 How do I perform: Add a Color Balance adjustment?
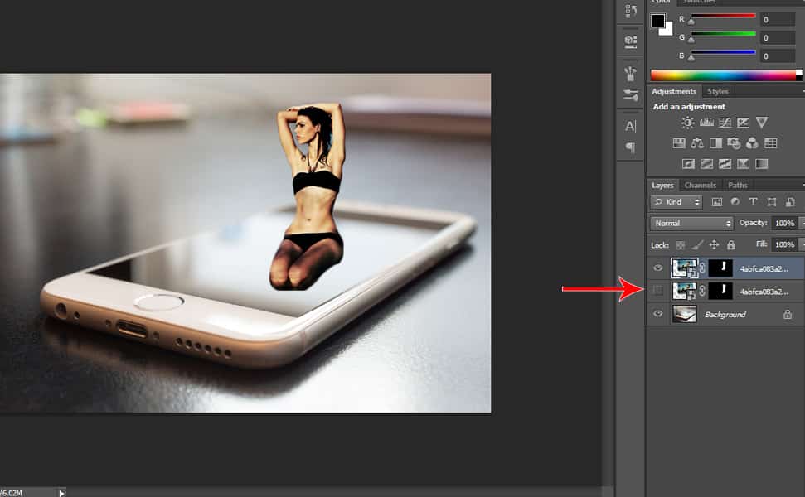tap(697, 143)
